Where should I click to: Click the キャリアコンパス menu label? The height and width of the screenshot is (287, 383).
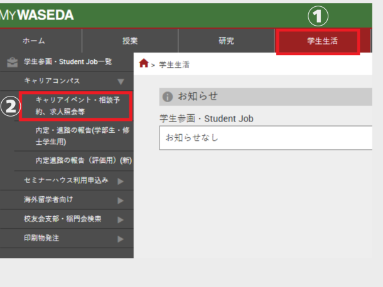(x=52, y=81)
